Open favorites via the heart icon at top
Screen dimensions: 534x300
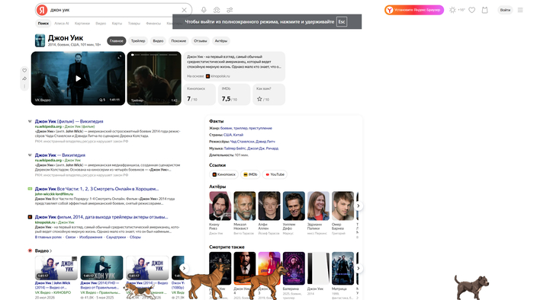472,10
